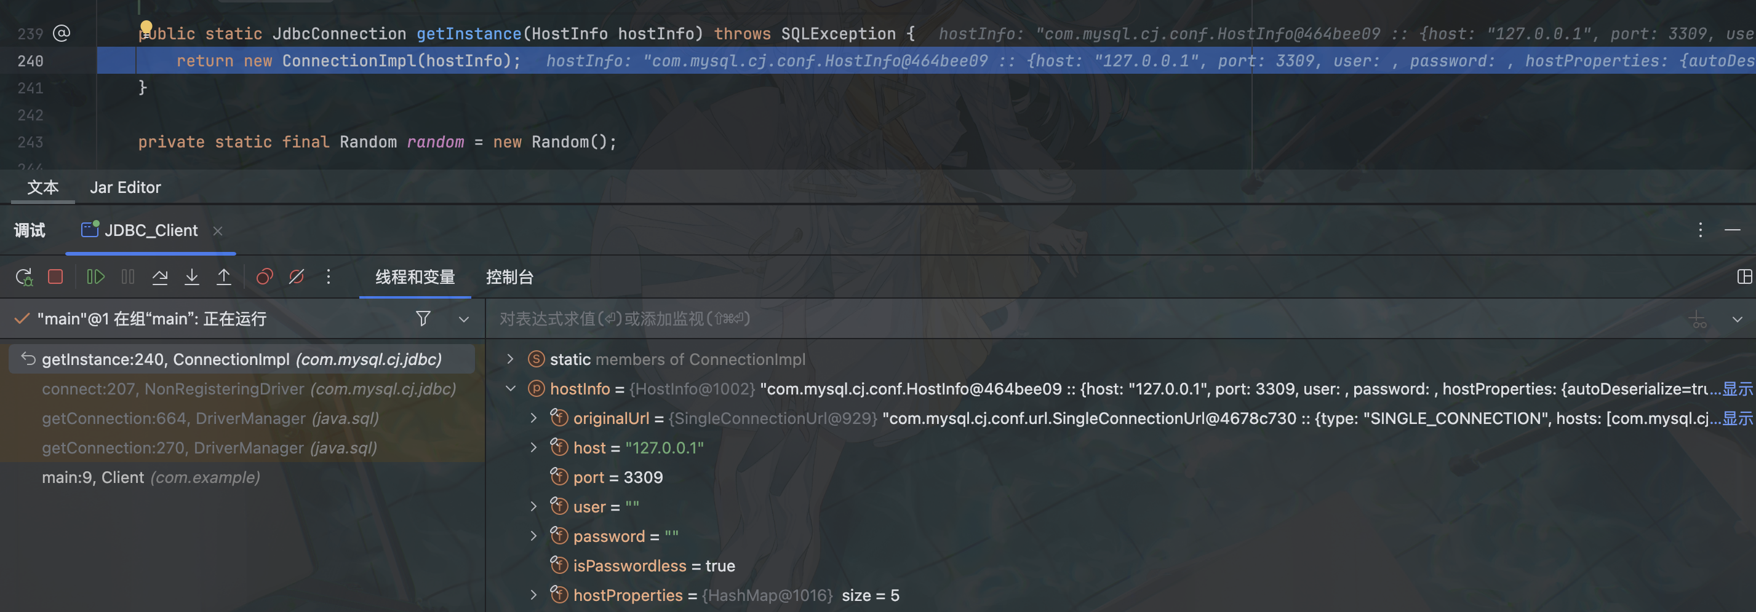The height and width of the screenshot is (612, 1756).
Task: Switch to the Jar Editor tab
Action: click(x=126, y=188)
